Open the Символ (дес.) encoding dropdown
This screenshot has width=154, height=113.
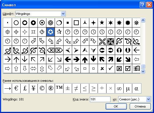pos(148,99)
